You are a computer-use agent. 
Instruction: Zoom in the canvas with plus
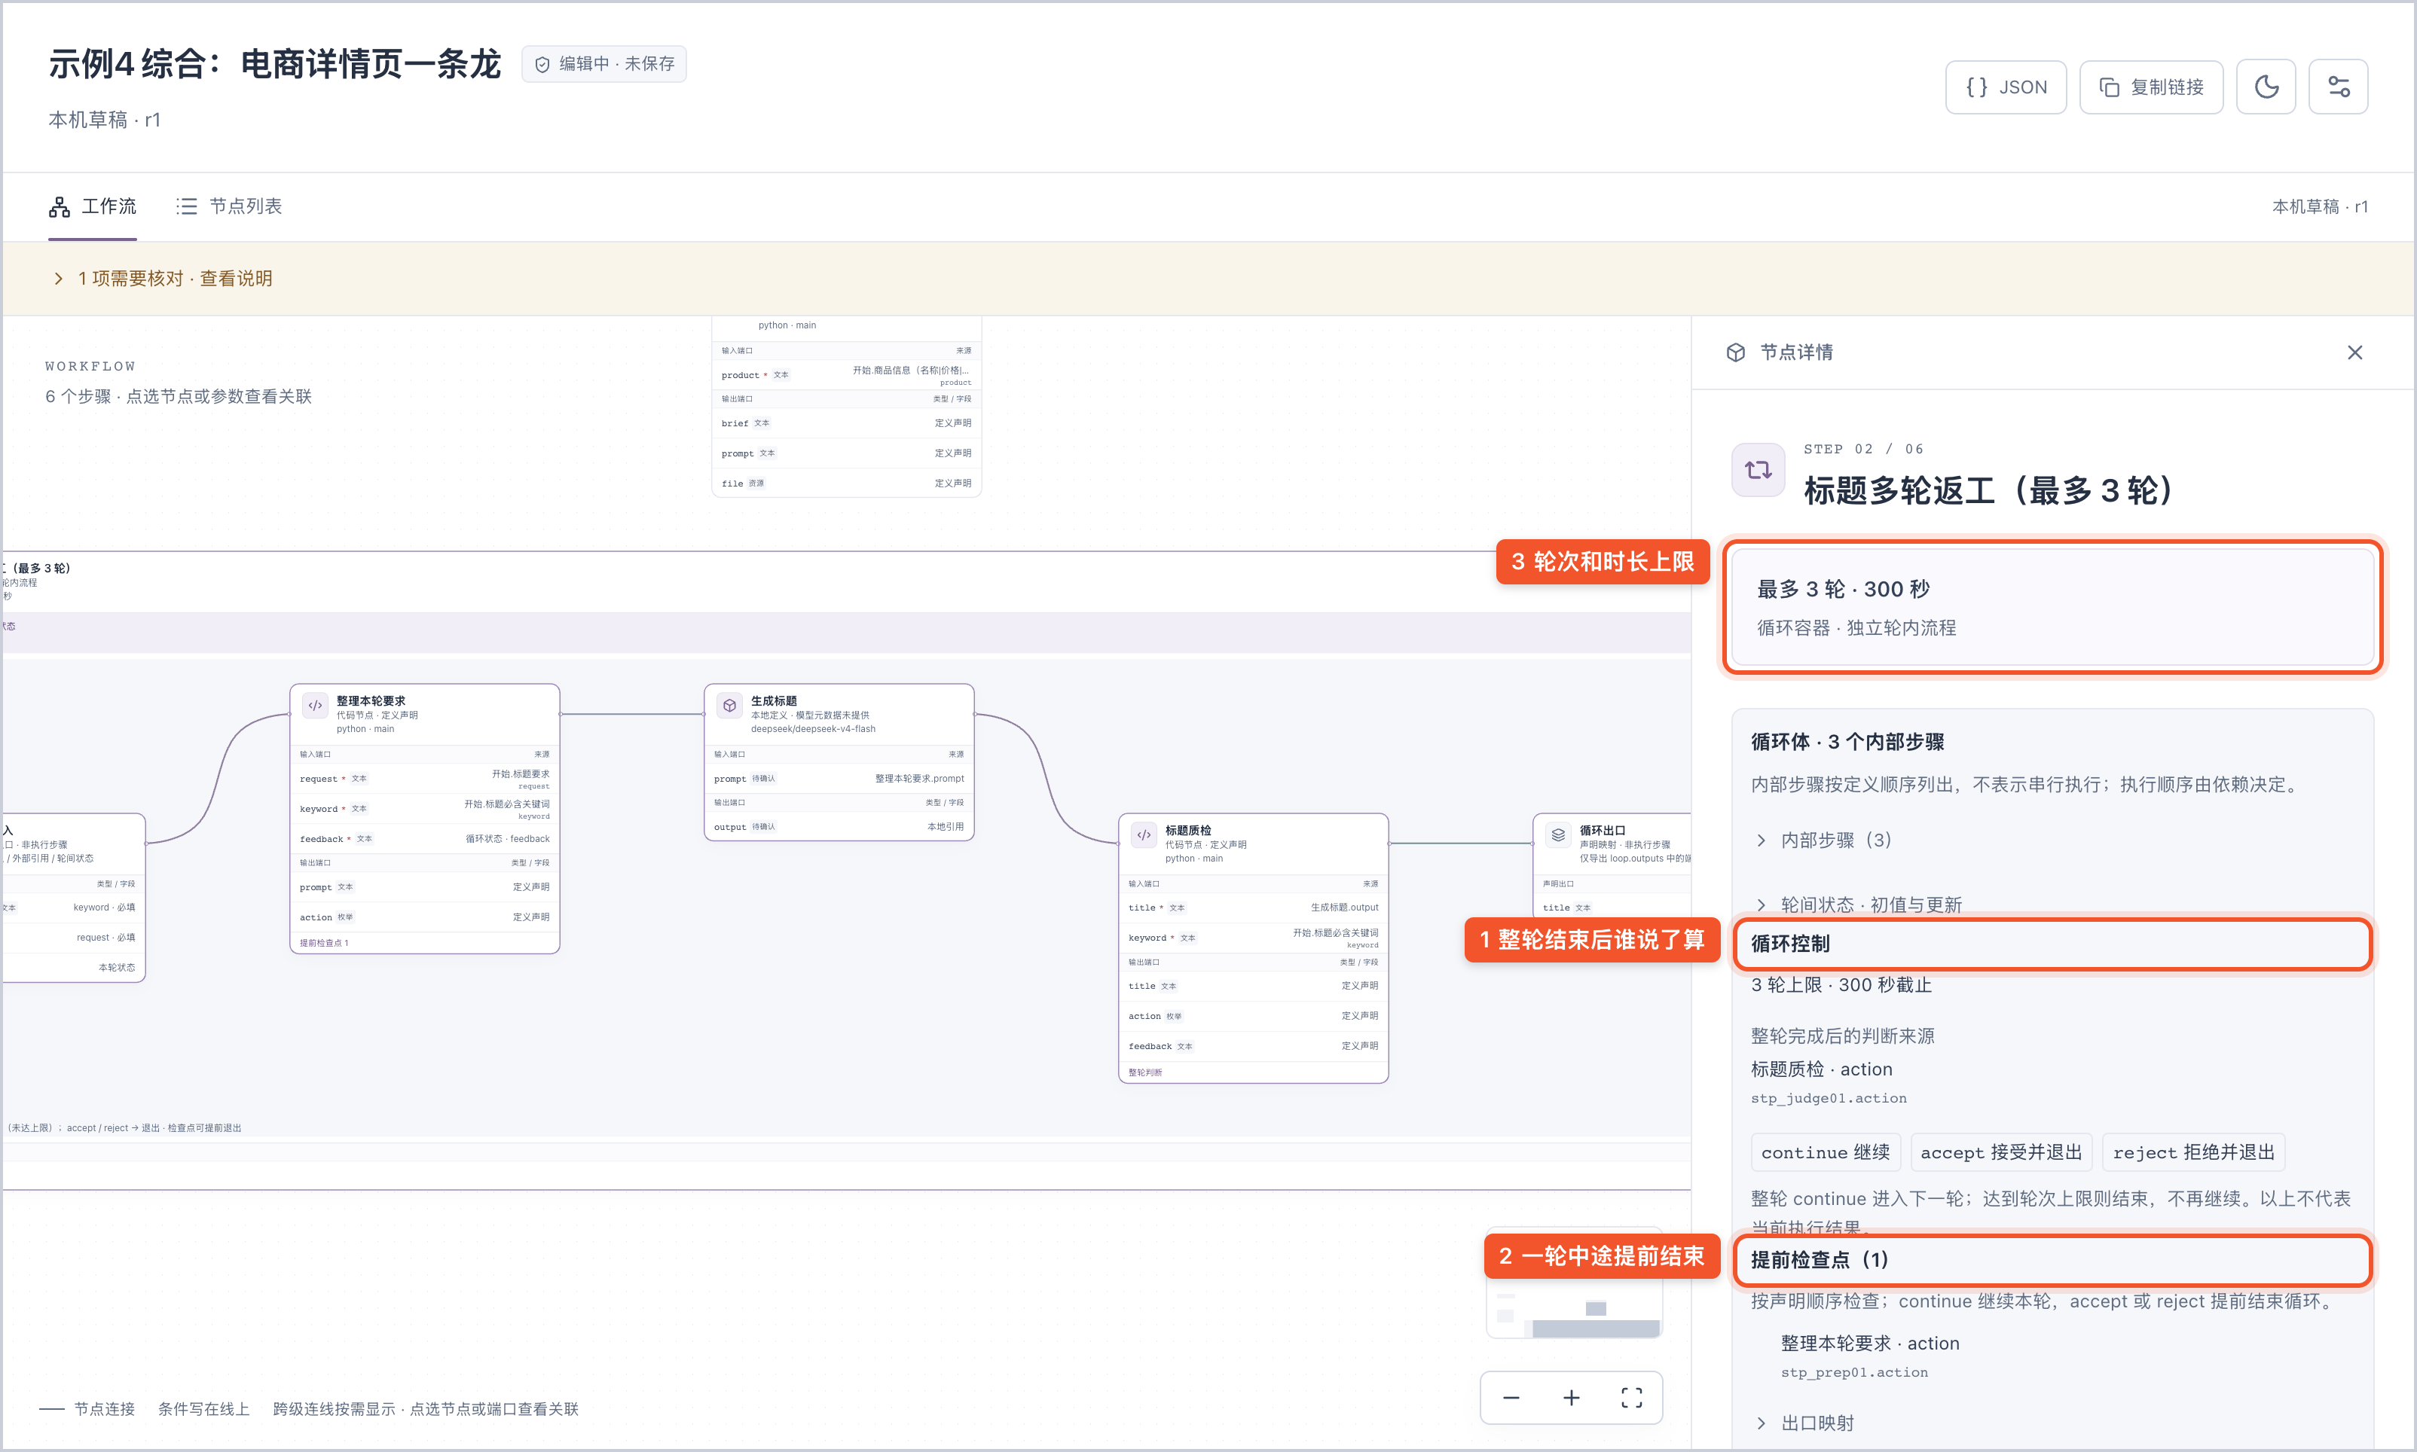click(1571, 1399)
